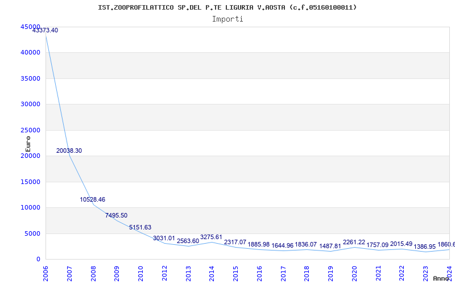Click the 30000 y-axis tick label
Image resolution: width=455 pixels, height=284 pixels.
click(x=30, y=105)
